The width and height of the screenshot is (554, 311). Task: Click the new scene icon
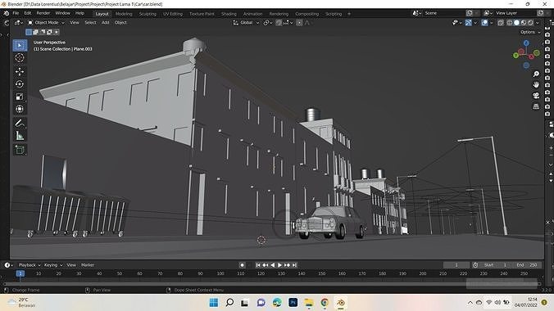(x=470, y=13)
